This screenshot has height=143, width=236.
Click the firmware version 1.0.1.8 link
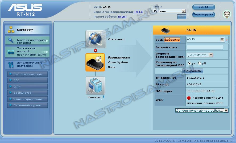point(138,12)
